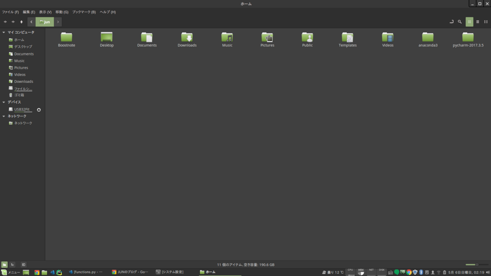Open the ファイル (F) menu
The image size is (491, 276).
click(11, 12)
